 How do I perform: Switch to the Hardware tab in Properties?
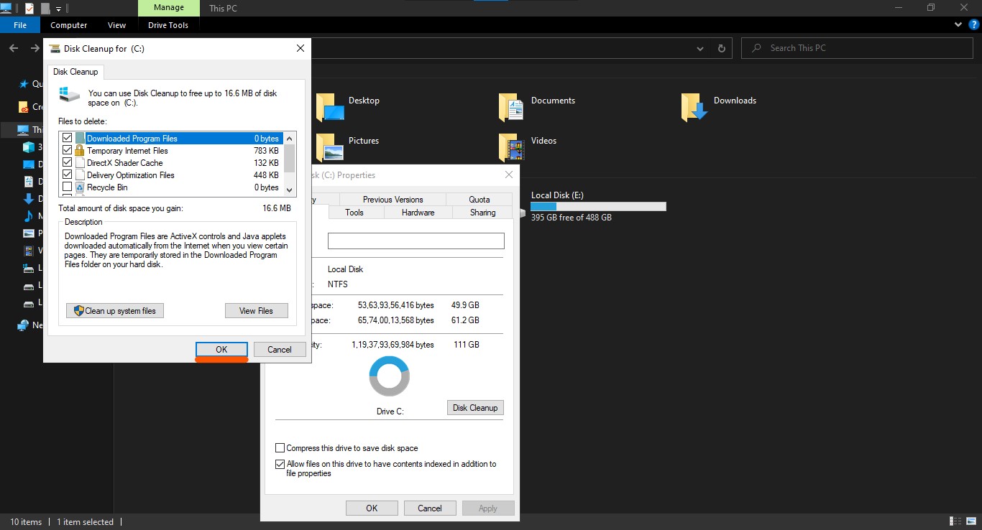click(418, 213)
